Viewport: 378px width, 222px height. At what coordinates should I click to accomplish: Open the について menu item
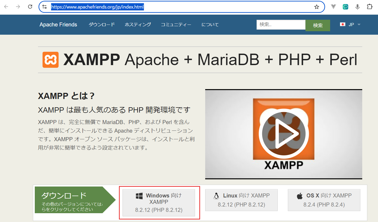point(210,25)
